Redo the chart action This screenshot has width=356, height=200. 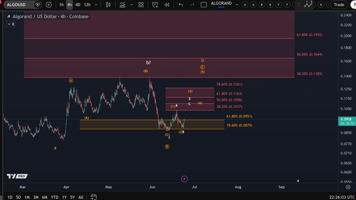192,5
